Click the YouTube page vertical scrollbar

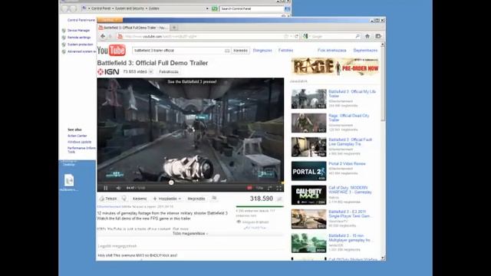(383, 84)
